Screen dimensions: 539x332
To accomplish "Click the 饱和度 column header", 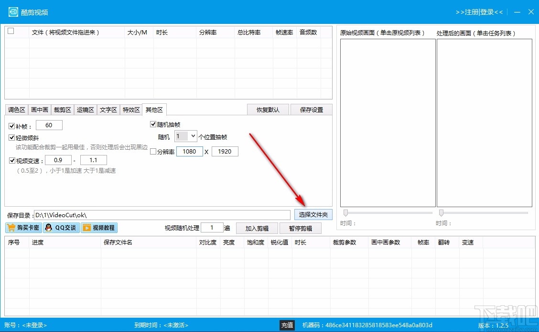I will pos(256,242).
